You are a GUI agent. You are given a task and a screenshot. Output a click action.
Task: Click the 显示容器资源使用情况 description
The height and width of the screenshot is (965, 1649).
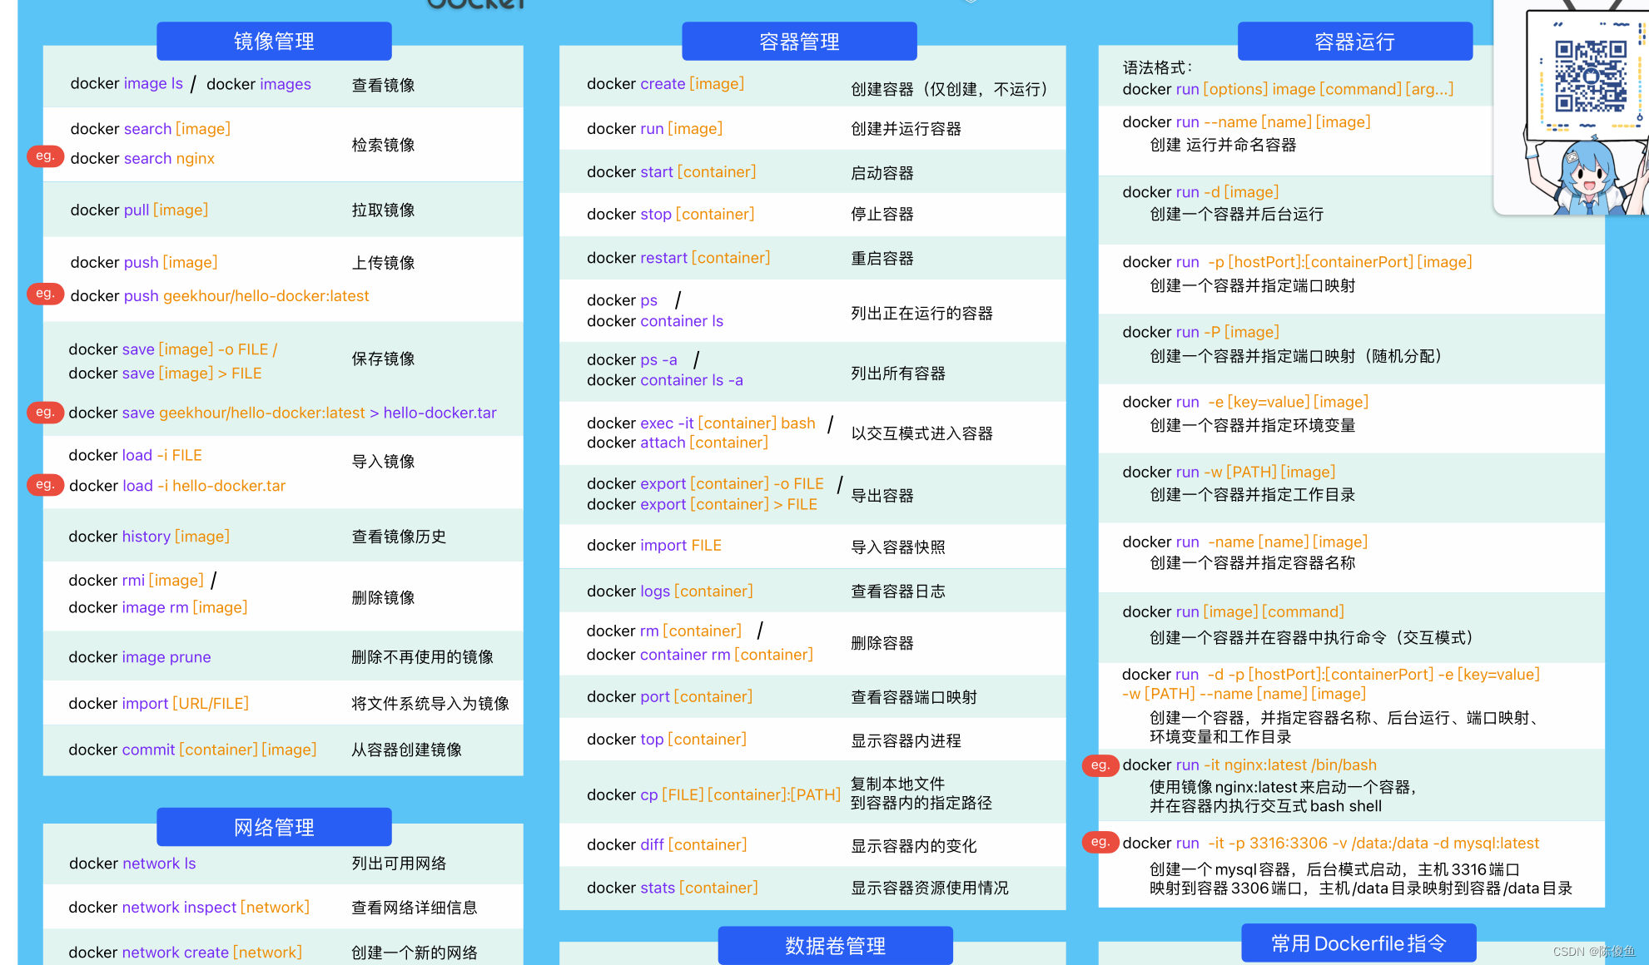(930, 888)
